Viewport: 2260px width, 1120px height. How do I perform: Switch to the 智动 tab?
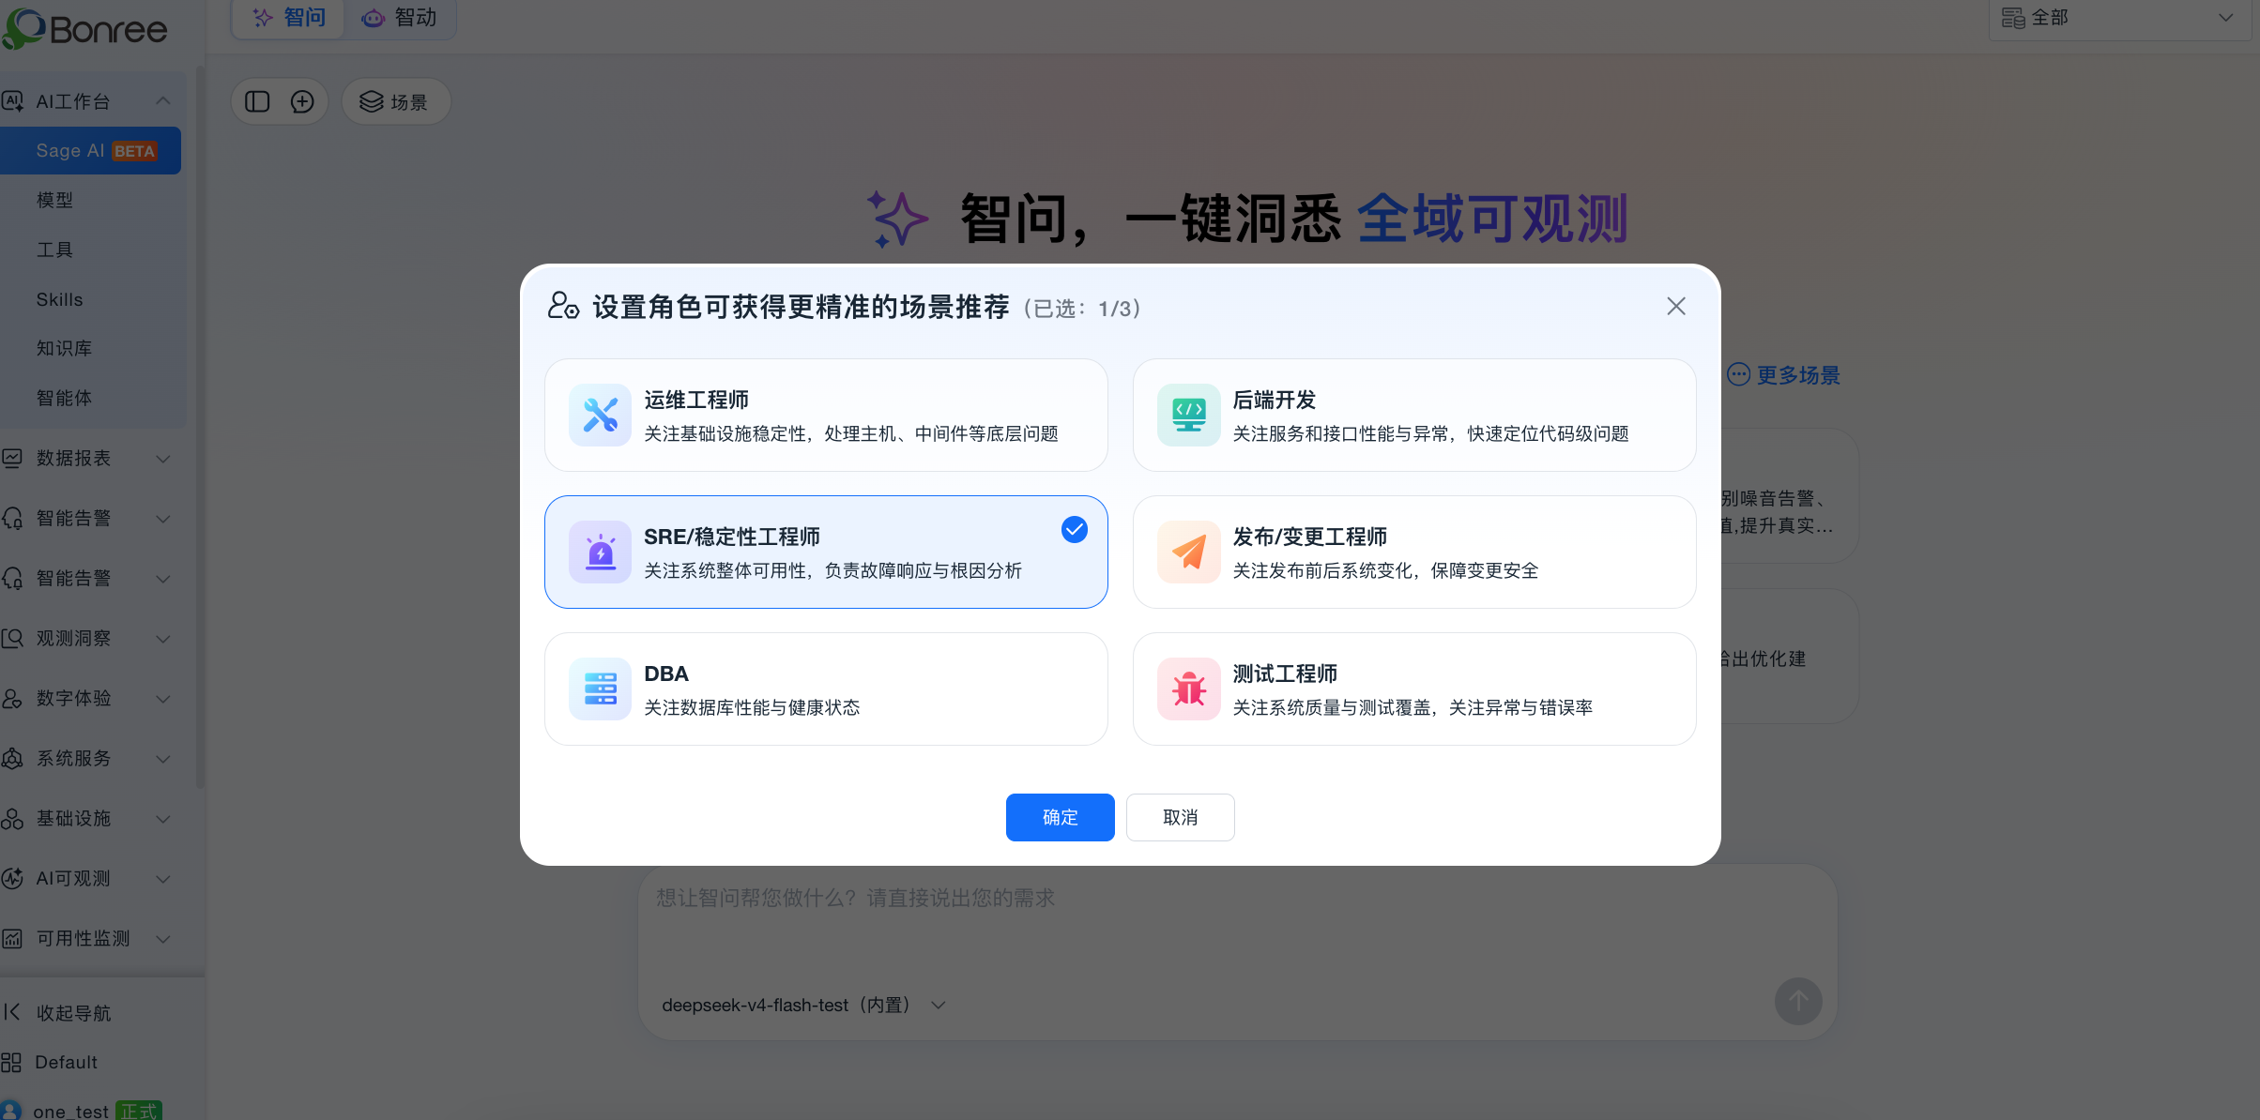click(400, 18)
